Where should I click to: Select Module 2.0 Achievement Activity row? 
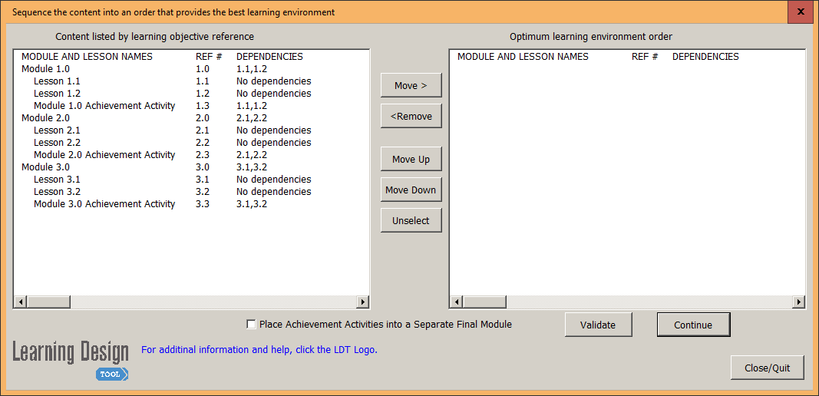click(x=191, y=154)
